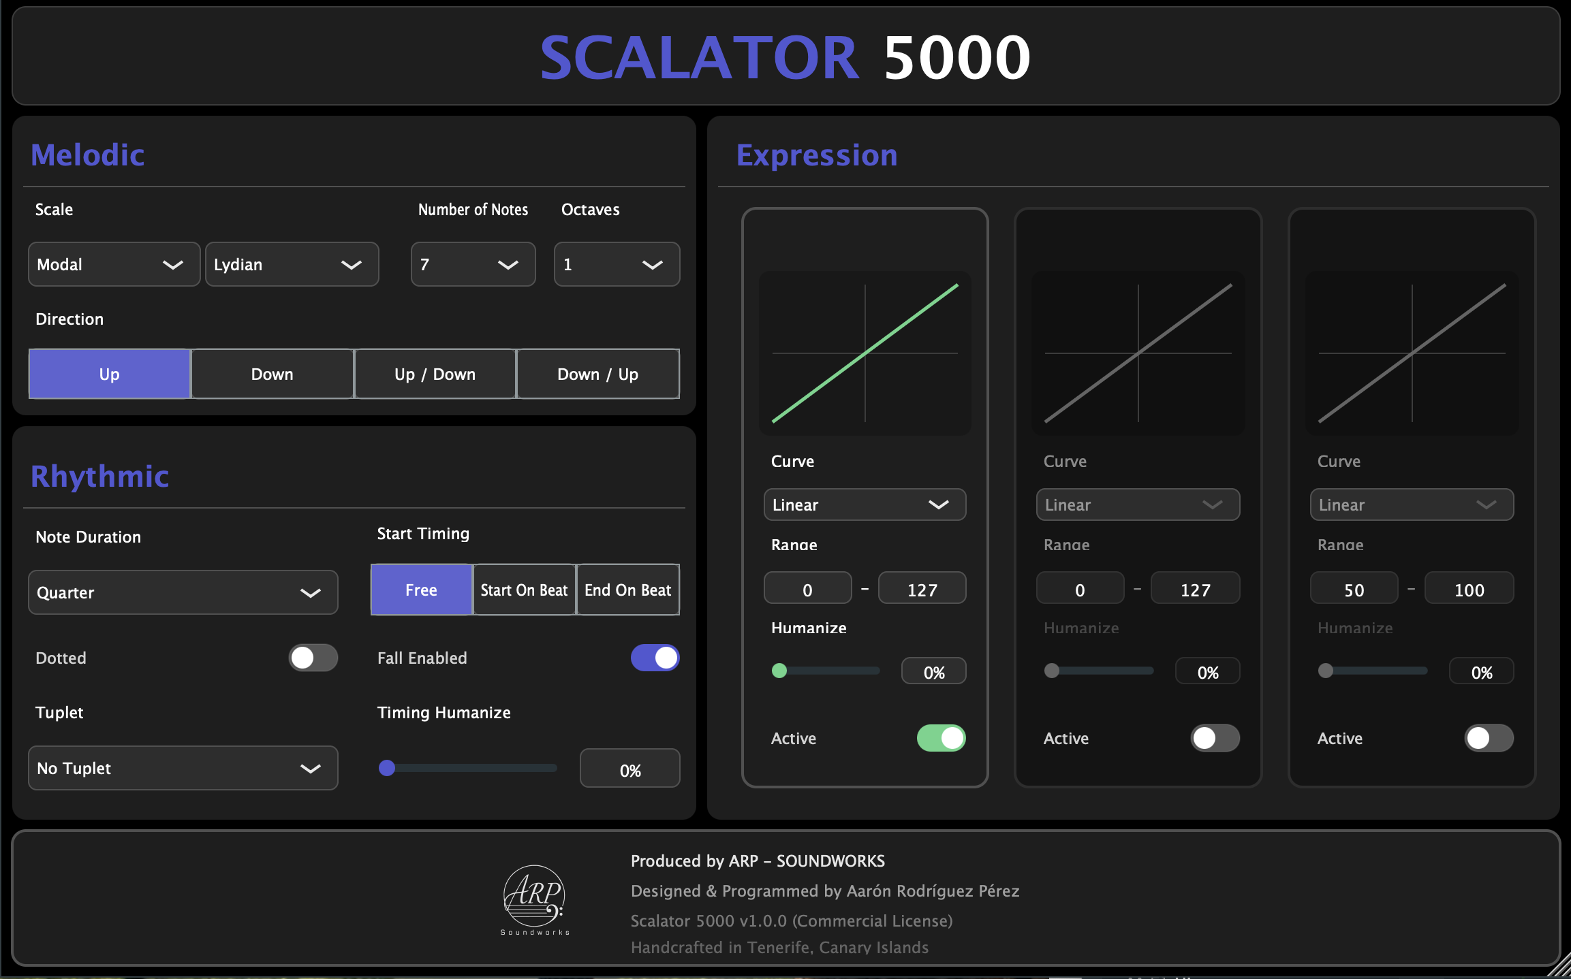Click second expression Humanize 0% field
The image size is (1571, 979).
tap(1208, 671)
